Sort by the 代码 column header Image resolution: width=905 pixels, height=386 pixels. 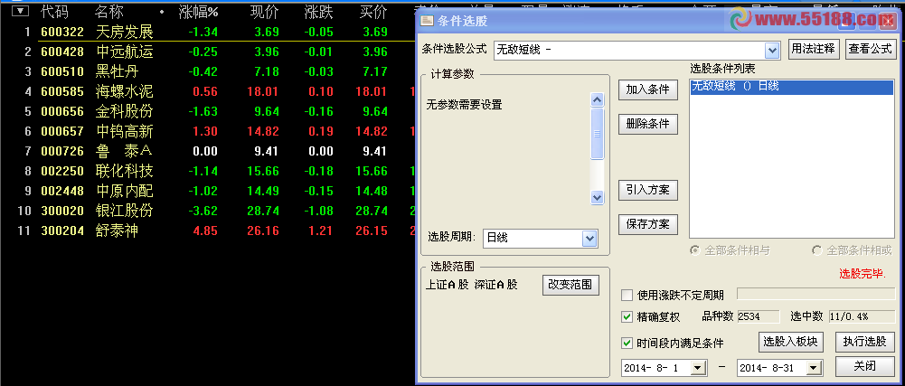pos(54,12)
